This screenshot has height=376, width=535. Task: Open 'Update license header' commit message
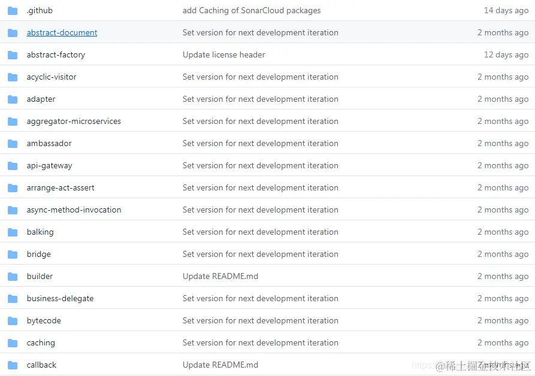[224, 55]
